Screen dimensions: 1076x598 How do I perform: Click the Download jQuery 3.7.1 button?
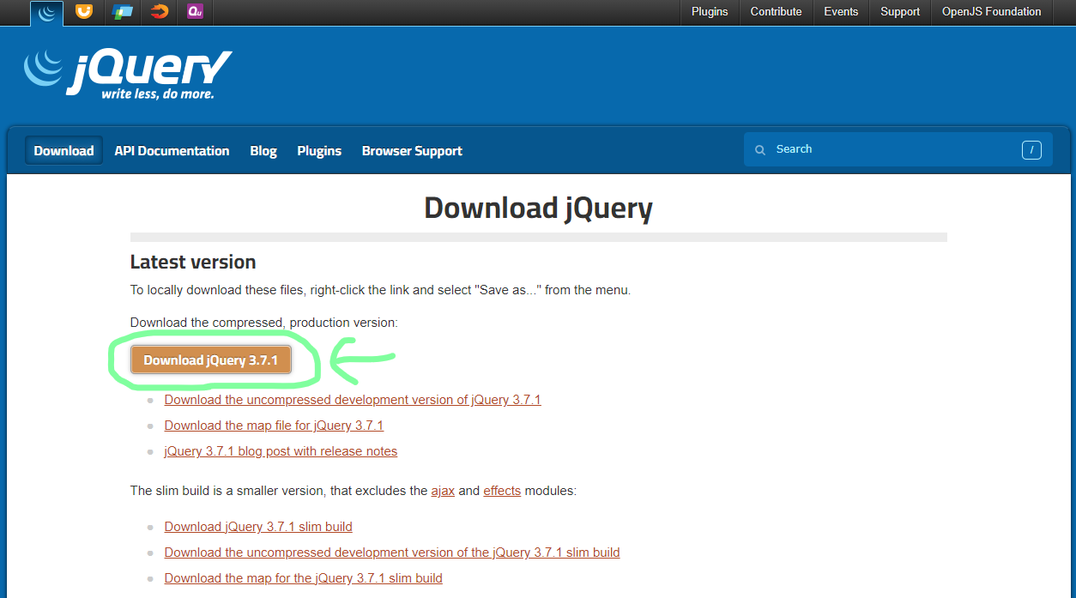click(x=212, y=359)
